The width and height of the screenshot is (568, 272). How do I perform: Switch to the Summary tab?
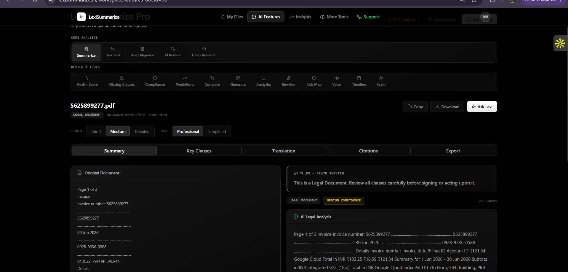tap(114, 151)
